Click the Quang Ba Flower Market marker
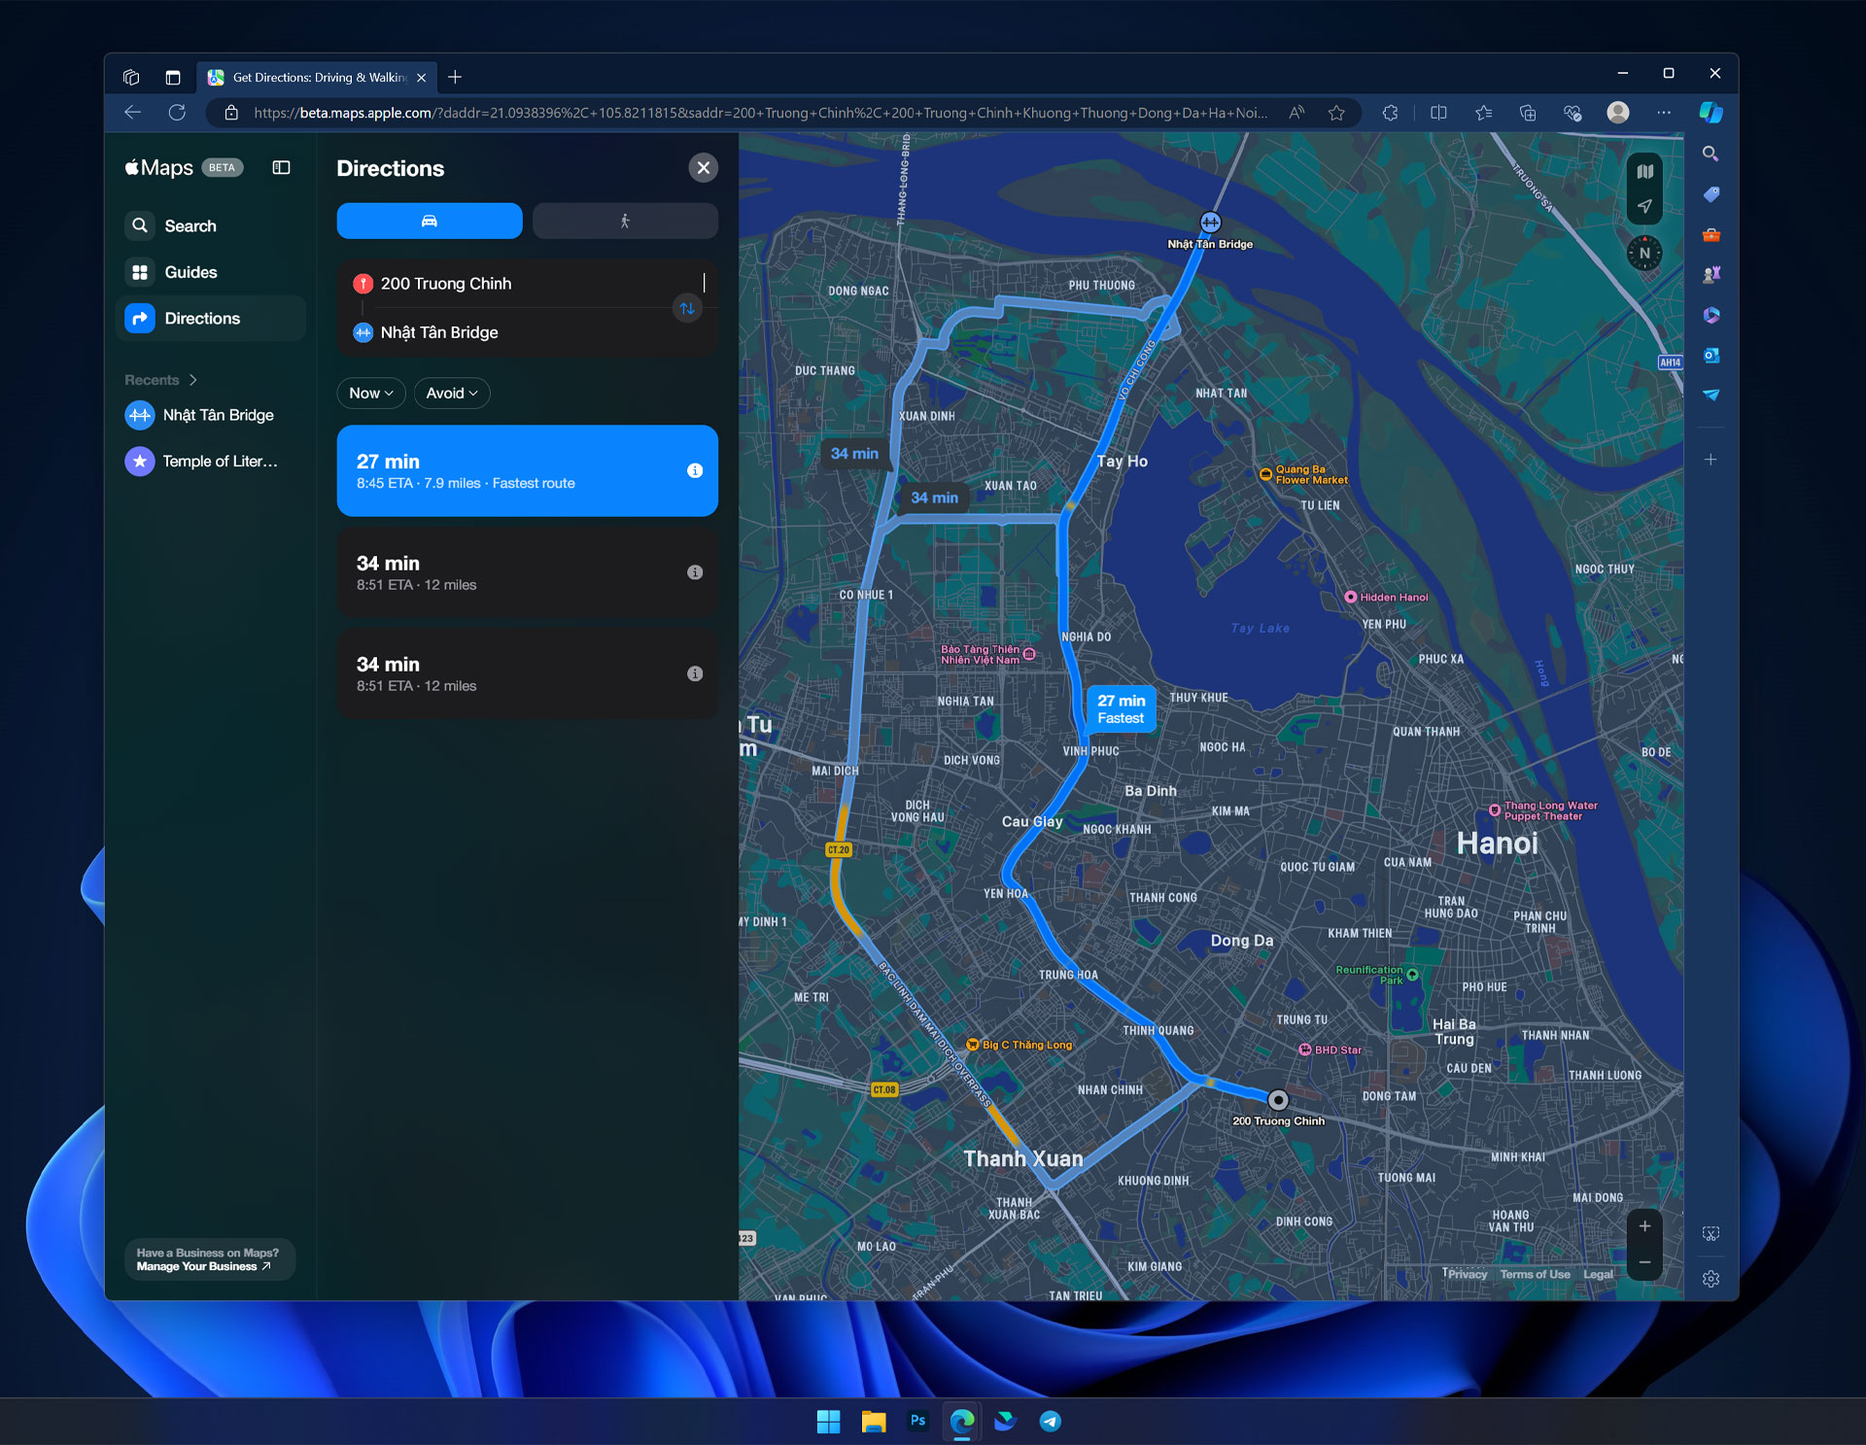 point(1265,474)
